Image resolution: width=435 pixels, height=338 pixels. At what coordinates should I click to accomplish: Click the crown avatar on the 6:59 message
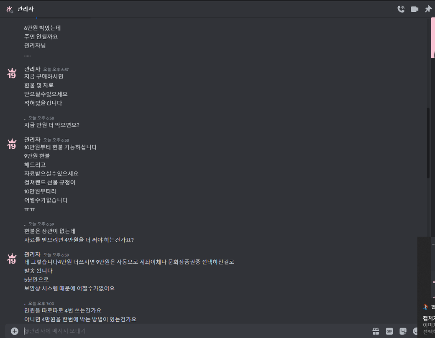(12, 259)
